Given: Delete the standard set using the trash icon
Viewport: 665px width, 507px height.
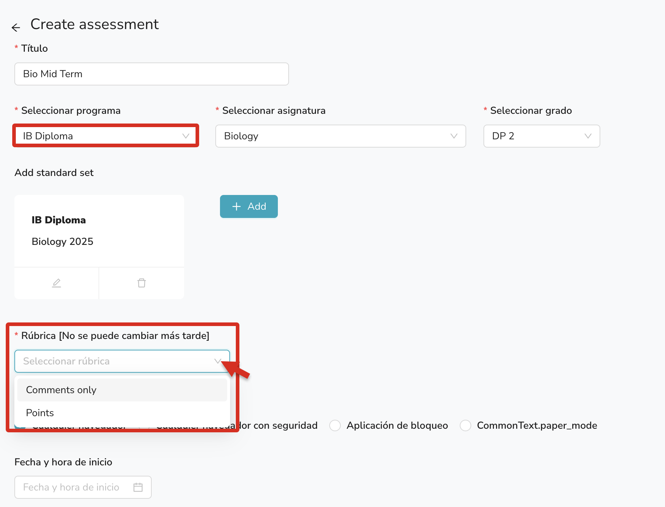Looking at the screenshot, I should tap(142, 283).
